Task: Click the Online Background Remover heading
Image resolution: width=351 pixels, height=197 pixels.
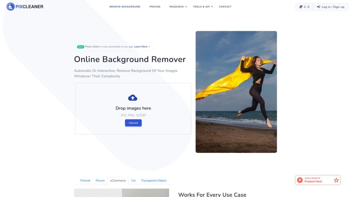Action: (x=130, y=60)
